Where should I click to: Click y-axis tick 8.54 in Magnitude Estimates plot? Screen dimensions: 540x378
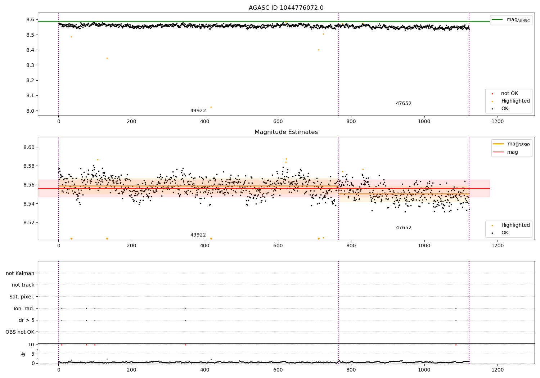(x=29, y=204)
